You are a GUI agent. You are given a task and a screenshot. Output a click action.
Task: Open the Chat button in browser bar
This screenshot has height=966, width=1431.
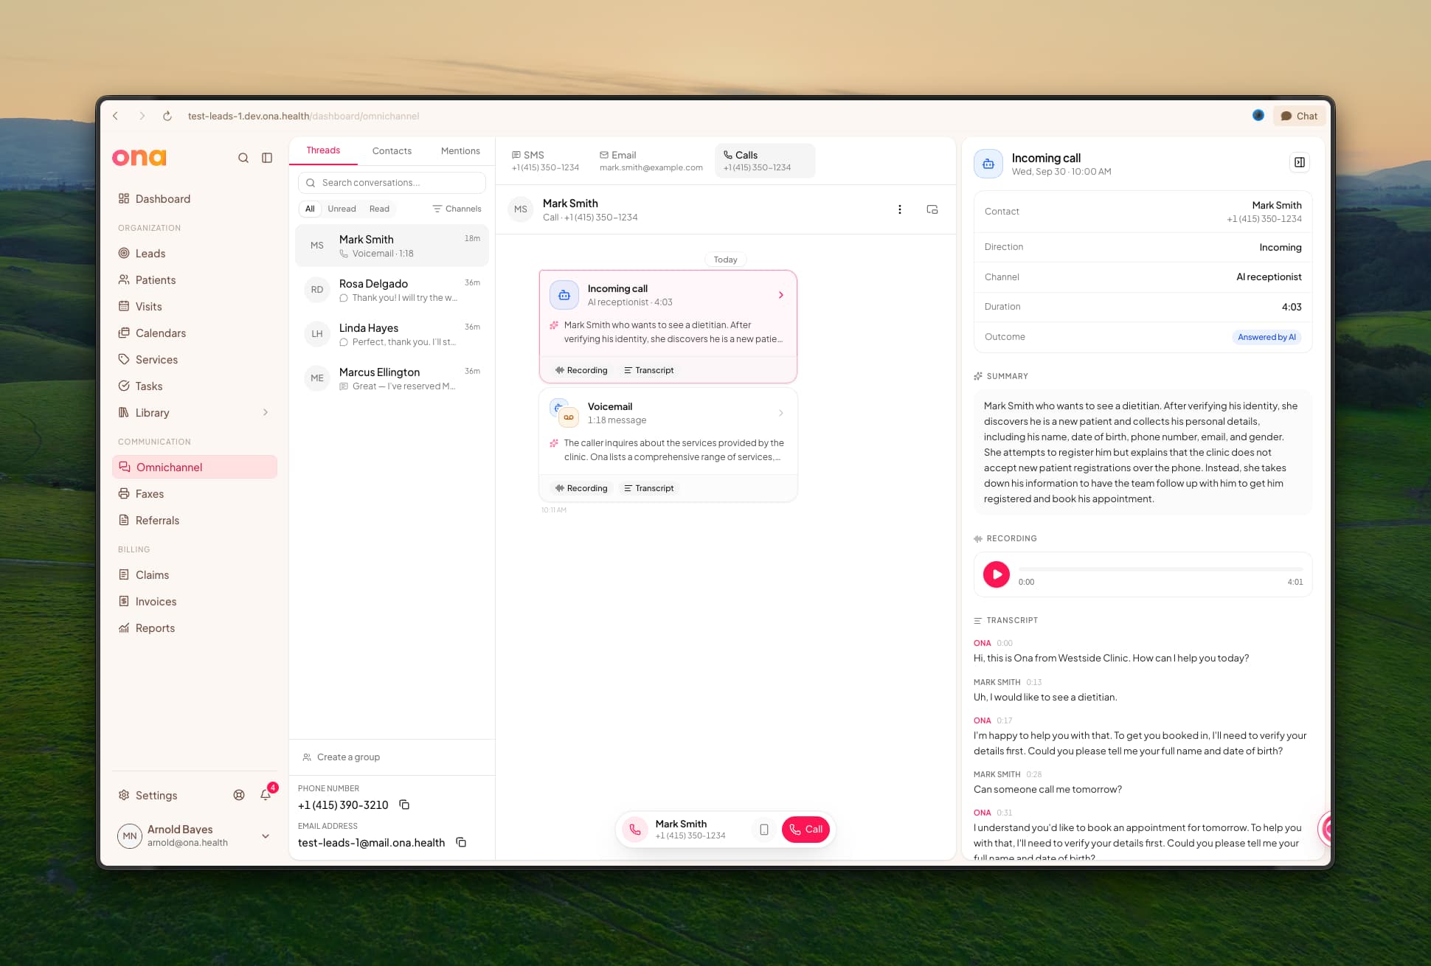click(x=1299, y=116)
